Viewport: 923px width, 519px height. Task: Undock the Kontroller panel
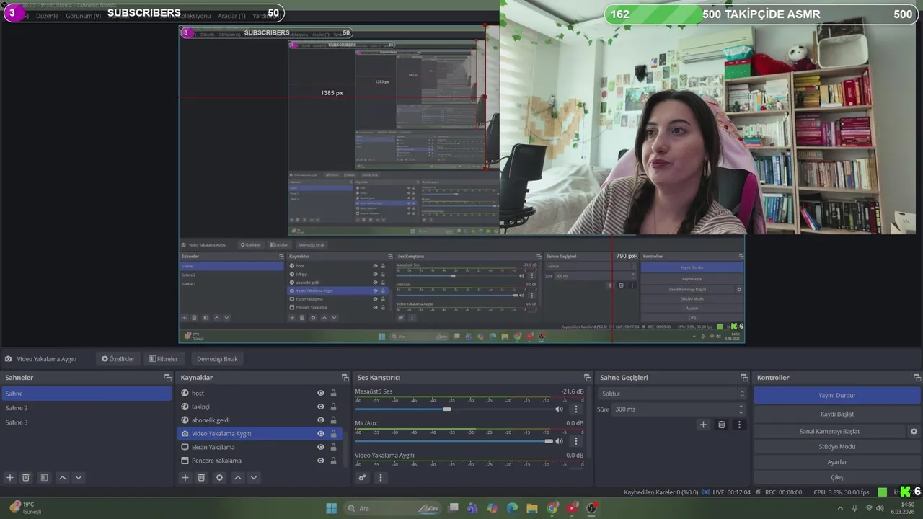pyautogui.click(x=917, y=378)
